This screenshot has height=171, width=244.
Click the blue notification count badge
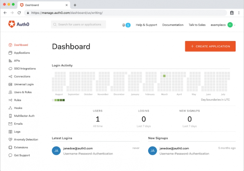(128, 25)
